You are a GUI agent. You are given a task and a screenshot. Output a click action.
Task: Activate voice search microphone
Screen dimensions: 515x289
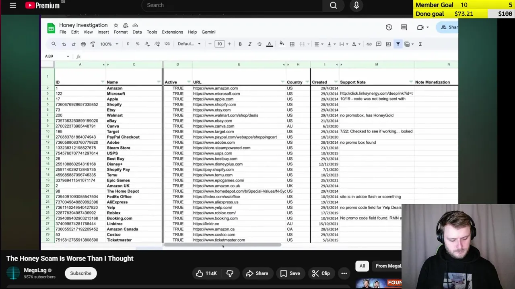[x=356, y=5]
